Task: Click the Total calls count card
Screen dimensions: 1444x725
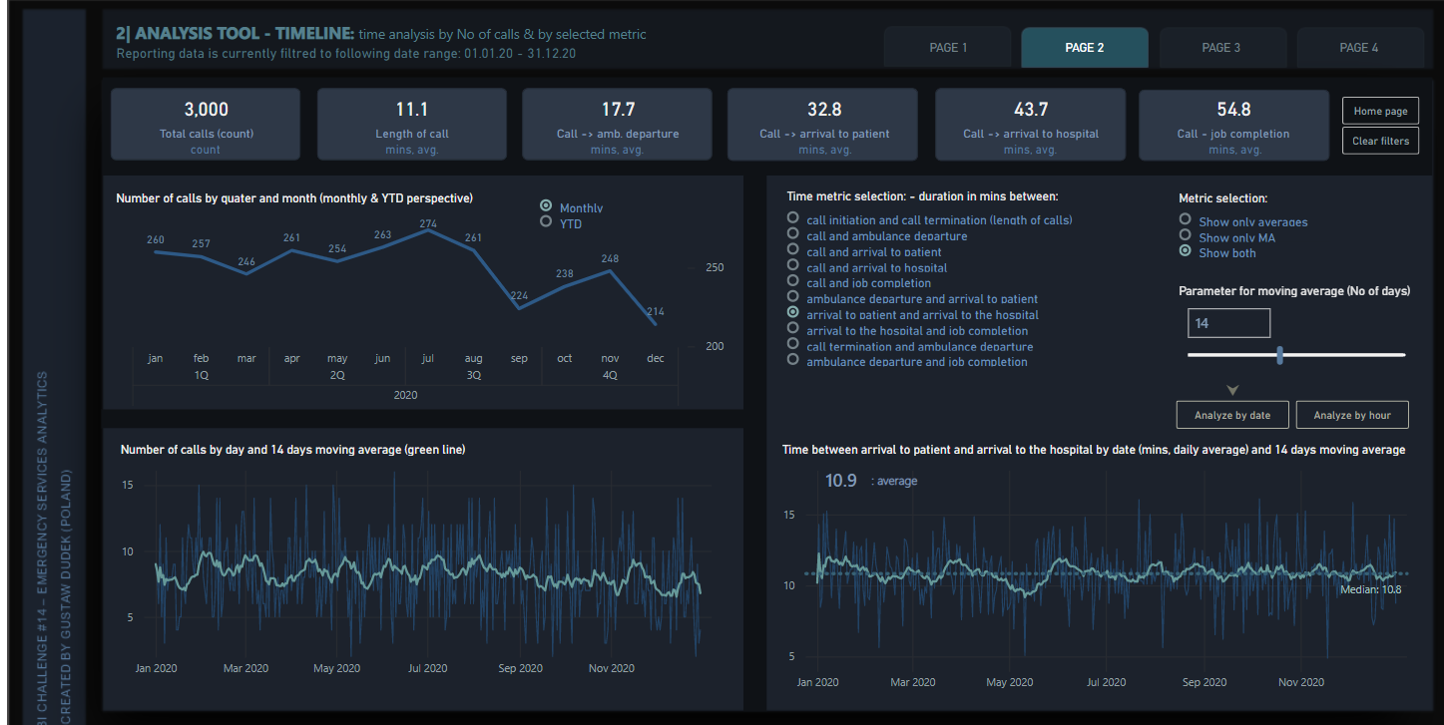Action: tap(206, 124)
